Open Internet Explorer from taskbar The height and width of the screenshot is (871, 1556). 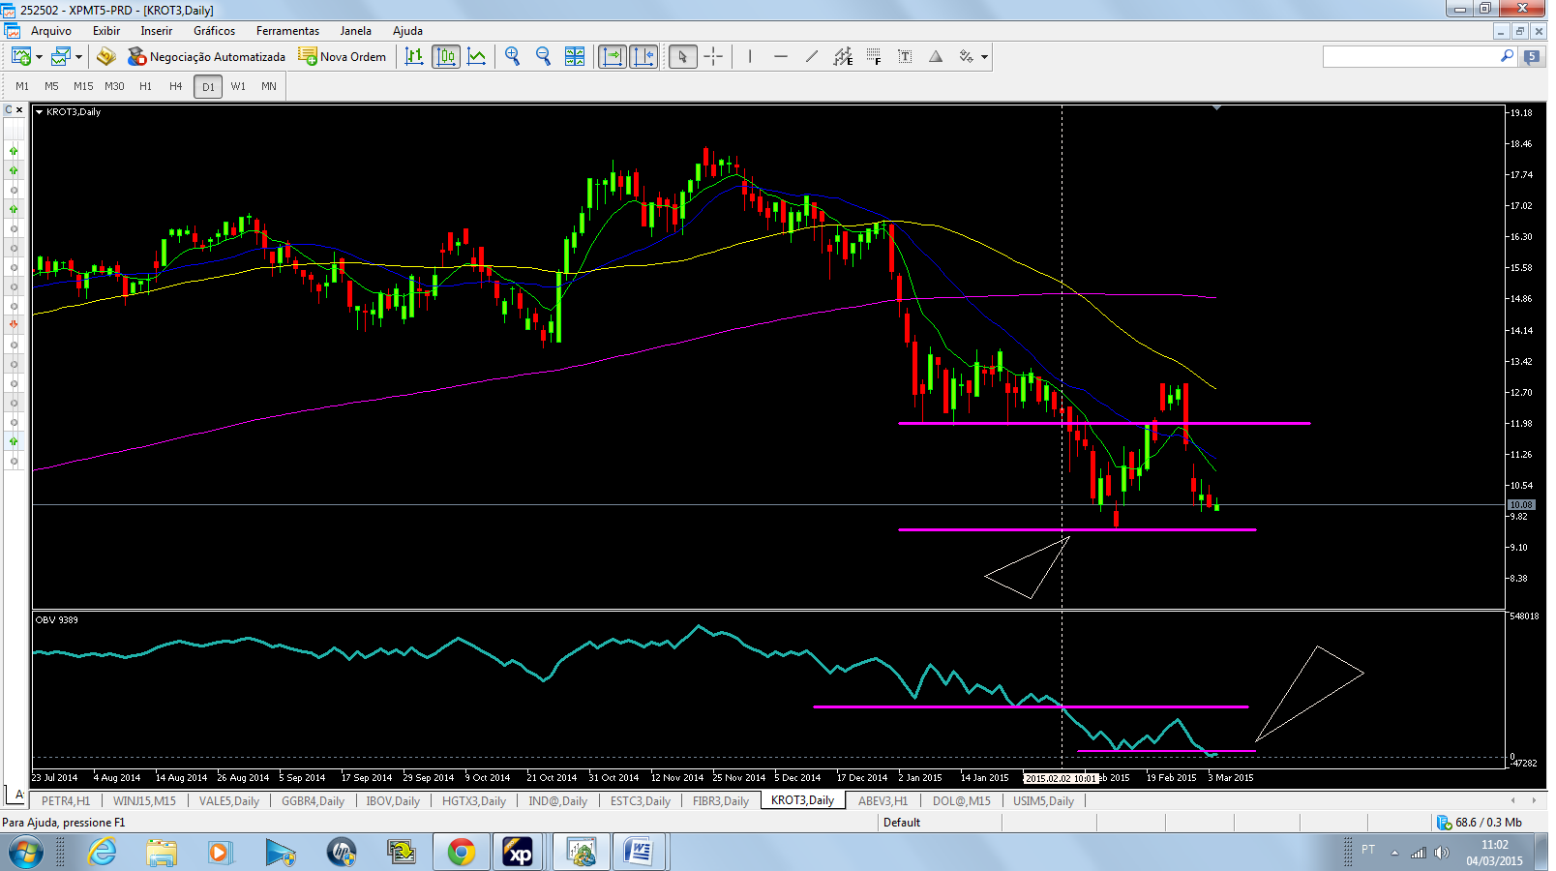(102, 853)
